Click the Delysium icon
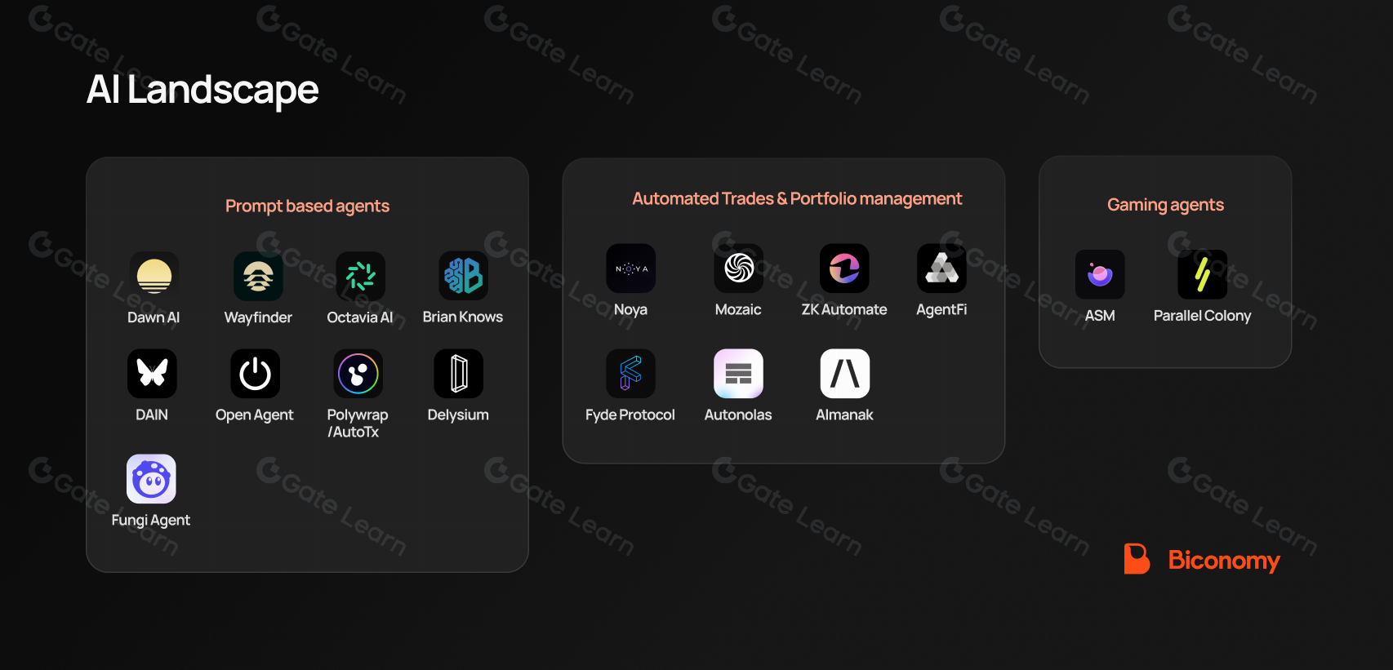This screenshot has width=1393, height=670. (458, 374)
